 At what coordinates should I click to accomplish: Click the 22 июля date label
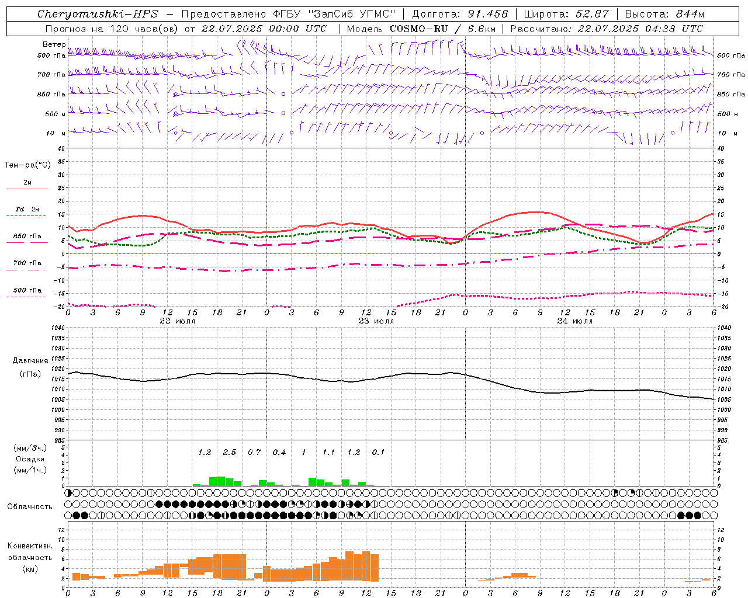[178, 321]
